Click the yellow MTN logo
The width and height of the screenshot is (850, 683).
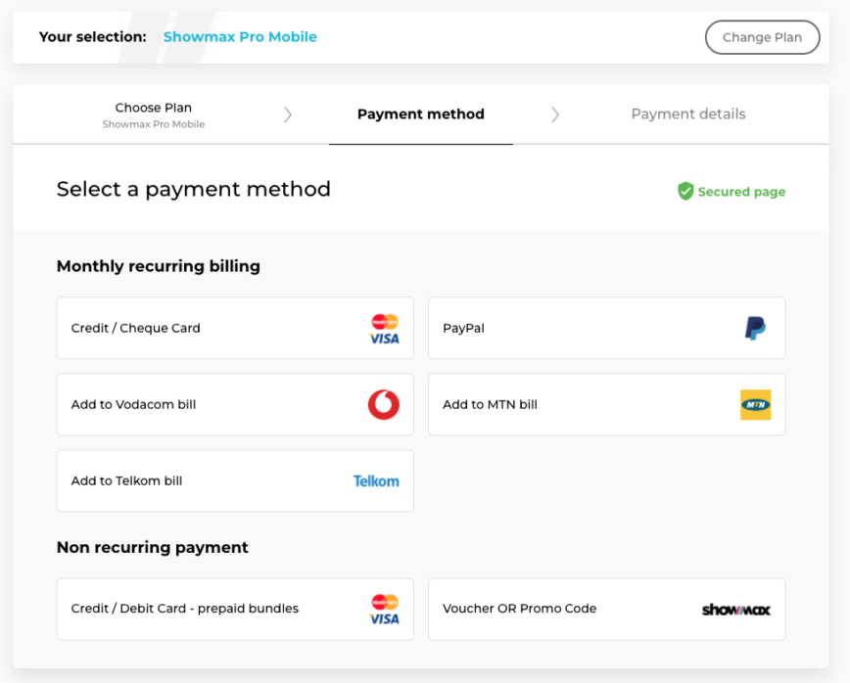tap(756, 404)
